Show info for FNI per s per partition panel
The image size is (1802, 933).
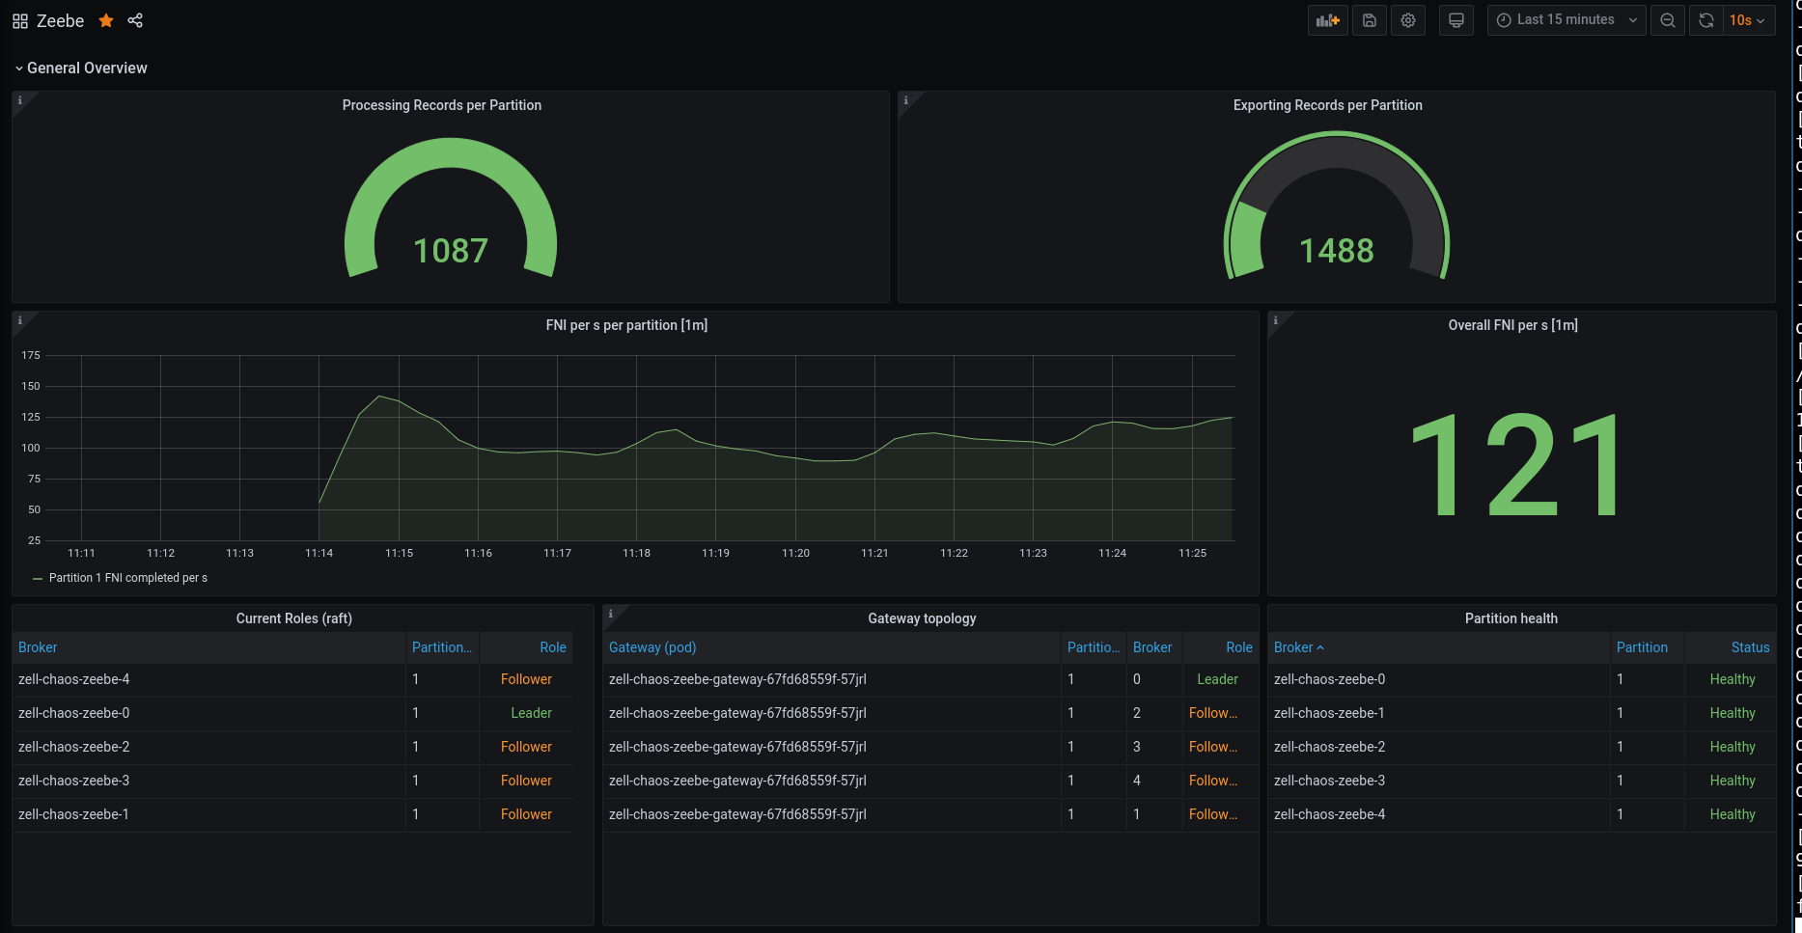pos(20,320)
